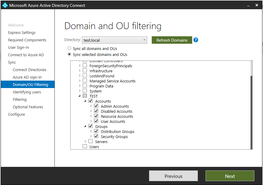The image size is (263, 185).
Task: Check the Servers checkbox
Action: (90, 141)
